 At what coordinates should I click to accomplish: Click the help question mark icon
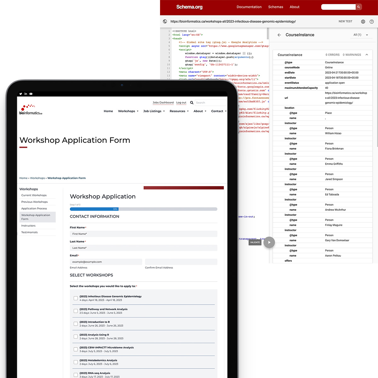pos(372,21)
